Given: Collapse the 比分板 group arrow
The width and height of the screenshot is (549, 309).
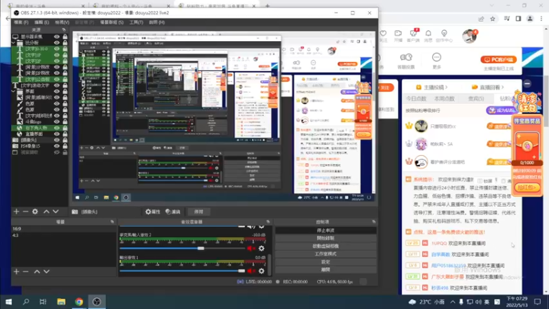Looking at the screenshot, I should (14, 43).
